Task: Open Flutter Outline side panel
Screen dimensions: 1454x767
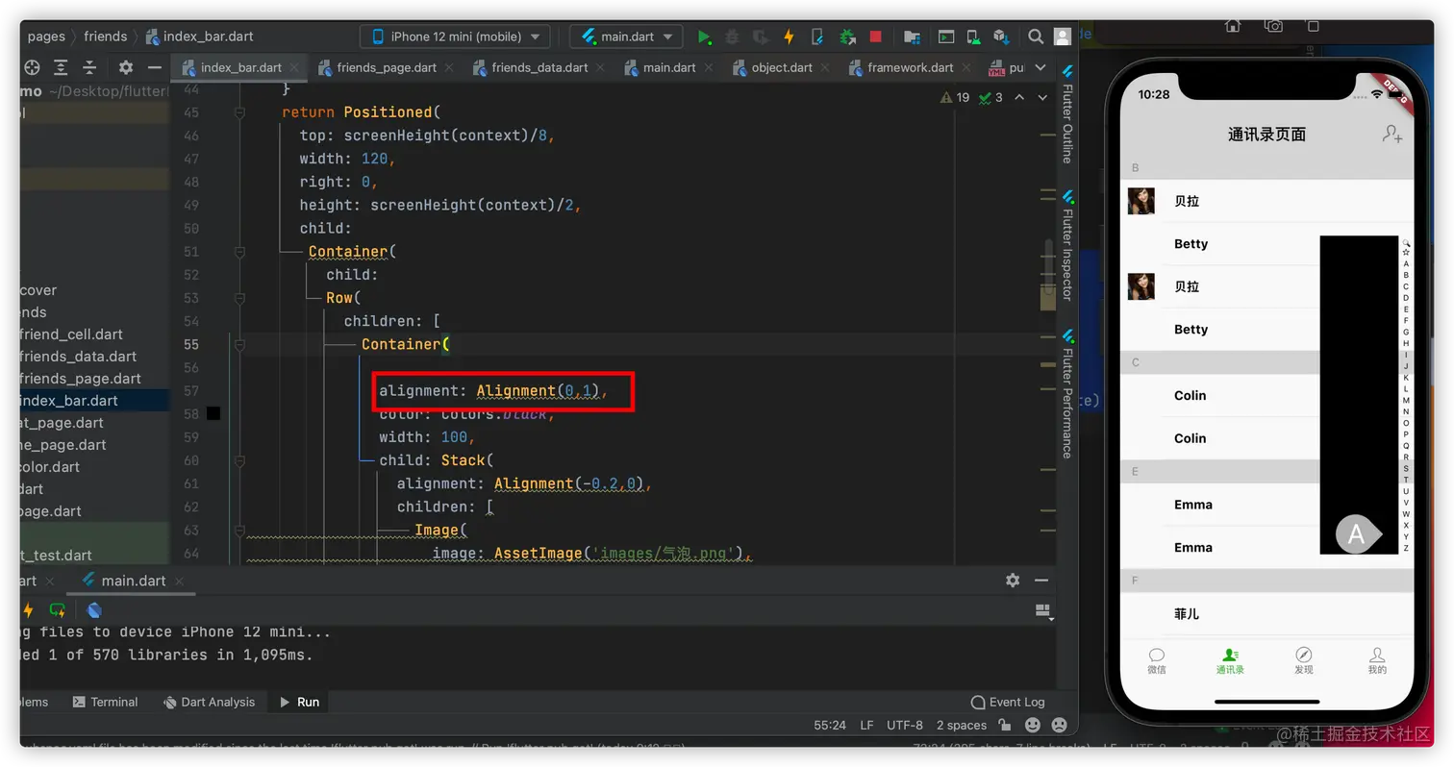Action: (1067, 113)
